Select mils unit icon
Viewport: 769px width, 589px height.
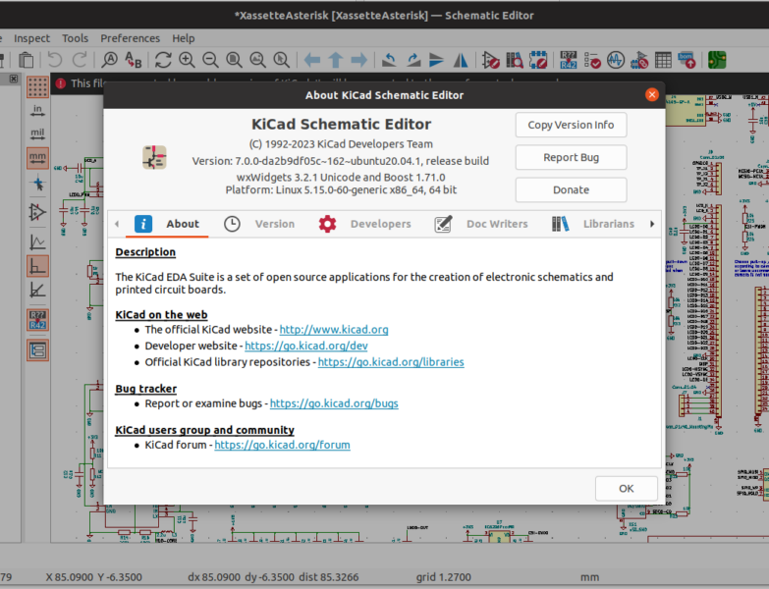tap(37, 133)
